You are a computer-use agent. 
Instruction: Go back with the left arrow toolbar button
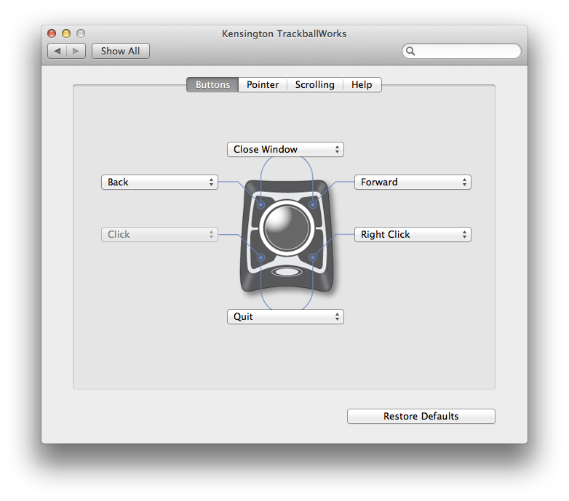pyautogui.click(x=57, y=51)
